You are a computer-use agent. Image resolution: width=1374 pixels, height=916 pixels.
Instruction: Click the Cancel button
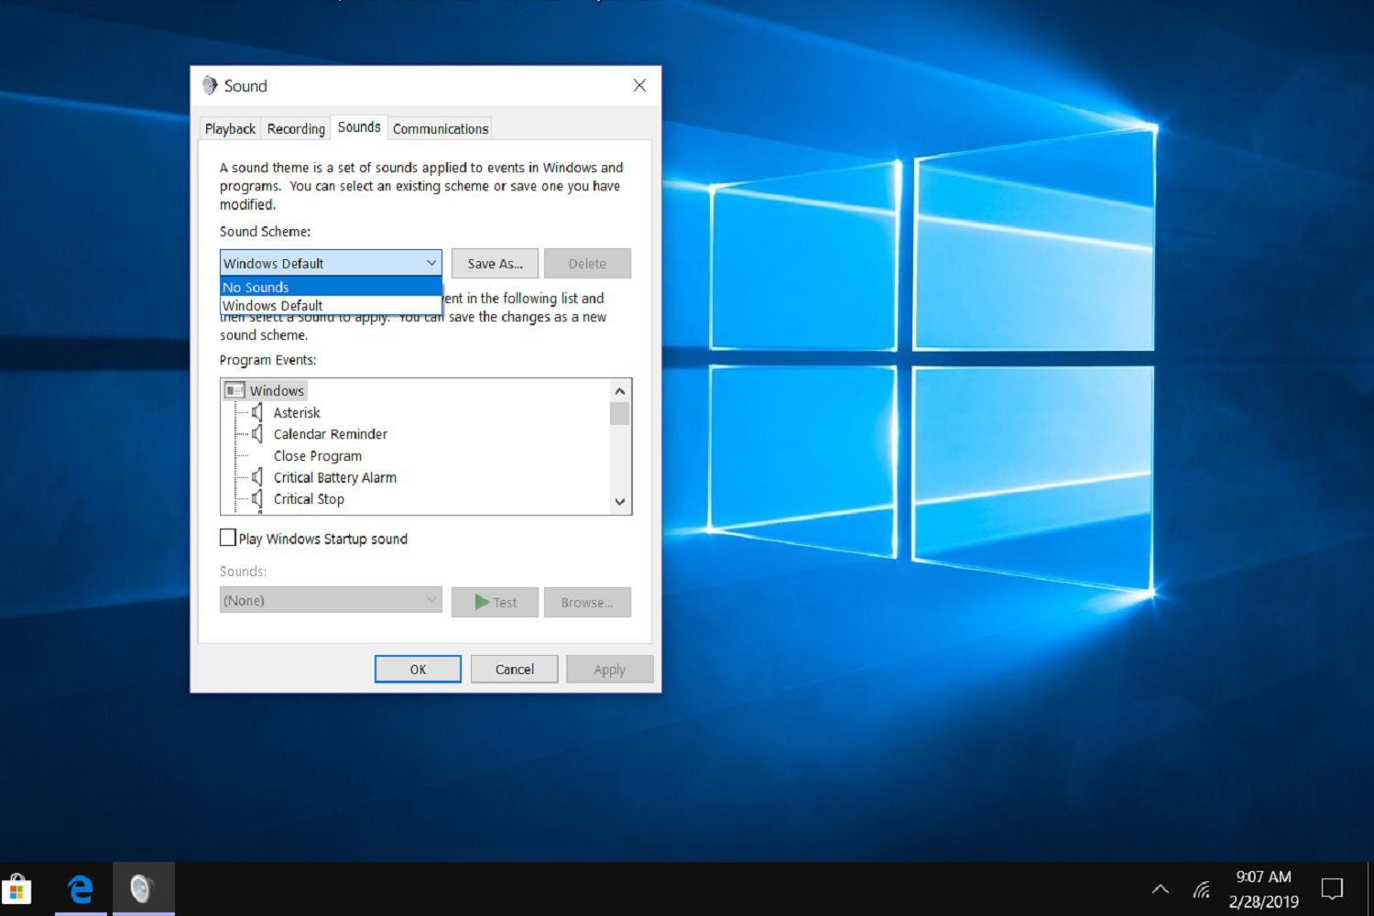point(514,670)
